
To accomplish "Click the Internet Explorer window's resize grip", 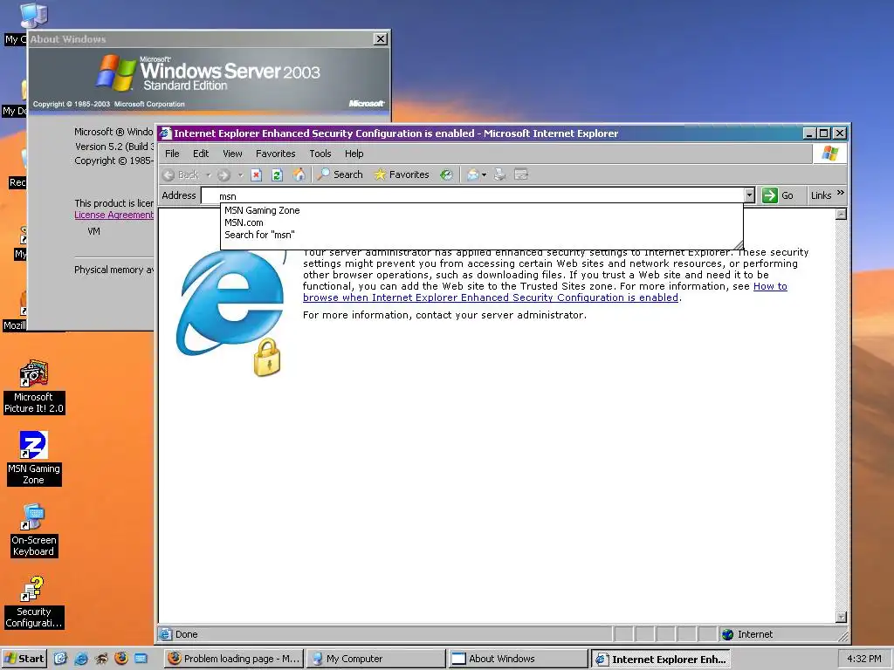I will (843, 635).
